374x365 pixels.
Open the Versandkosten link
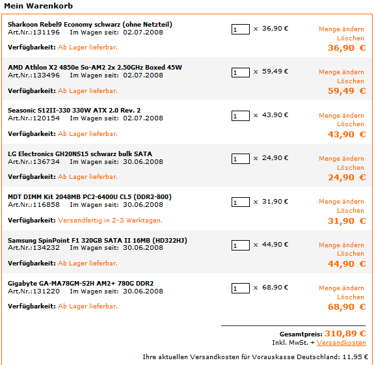341,343
